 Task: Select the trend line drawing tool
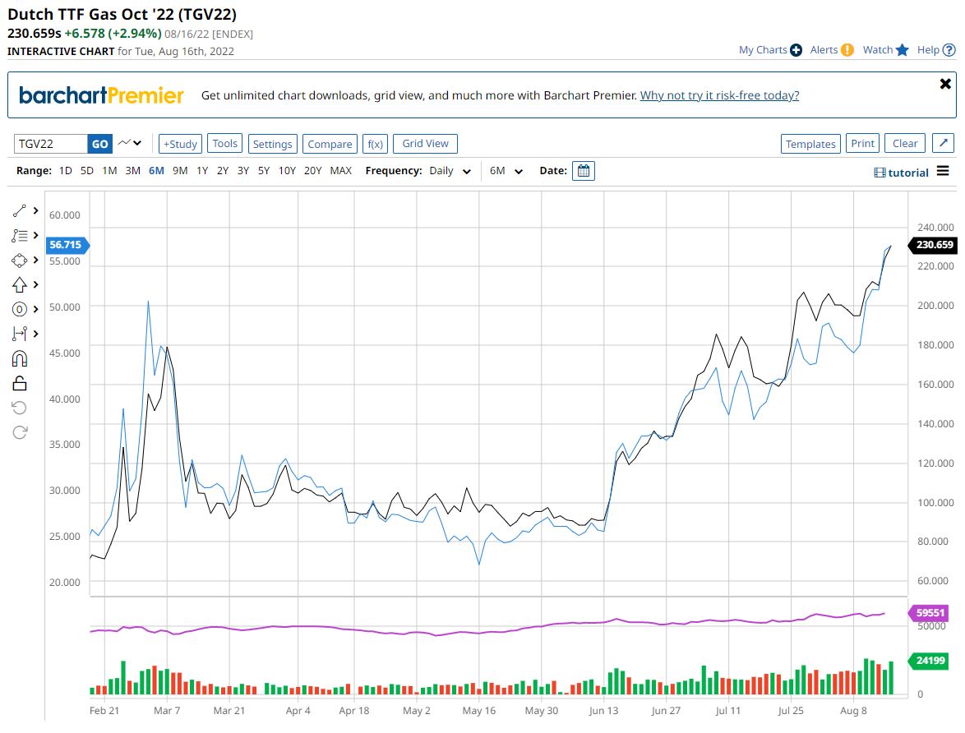point(20,211)
